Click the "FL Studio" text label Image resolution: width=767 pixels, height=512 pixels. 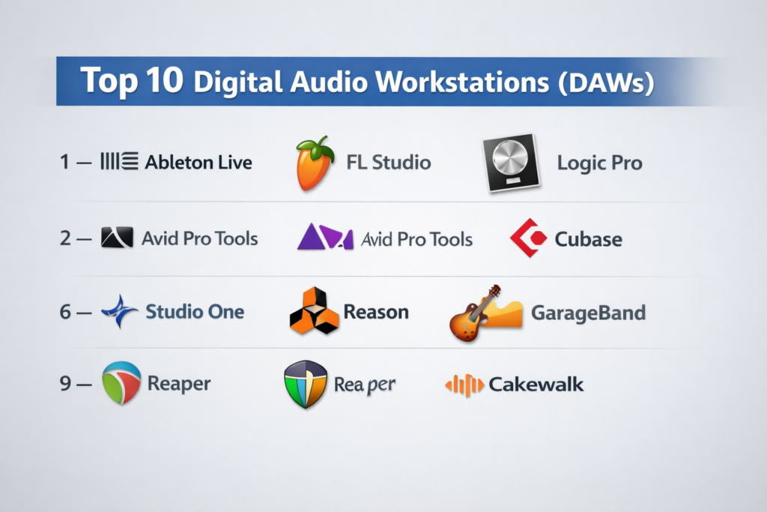[x=388, y=161]
